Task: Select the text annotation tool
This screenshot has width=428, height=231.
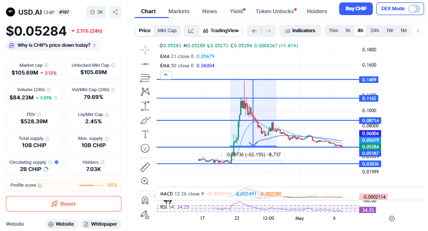Action: tap(145, 134)
